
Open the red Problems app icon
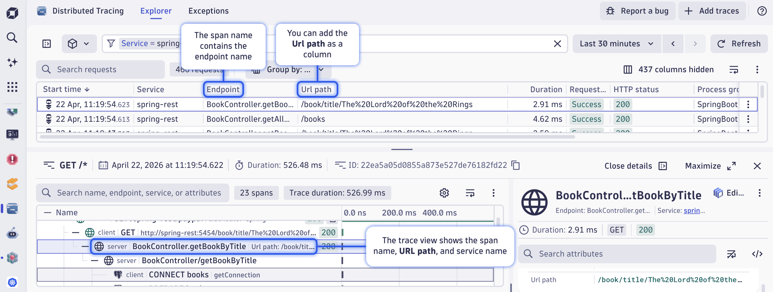click(x=12, y=159)
